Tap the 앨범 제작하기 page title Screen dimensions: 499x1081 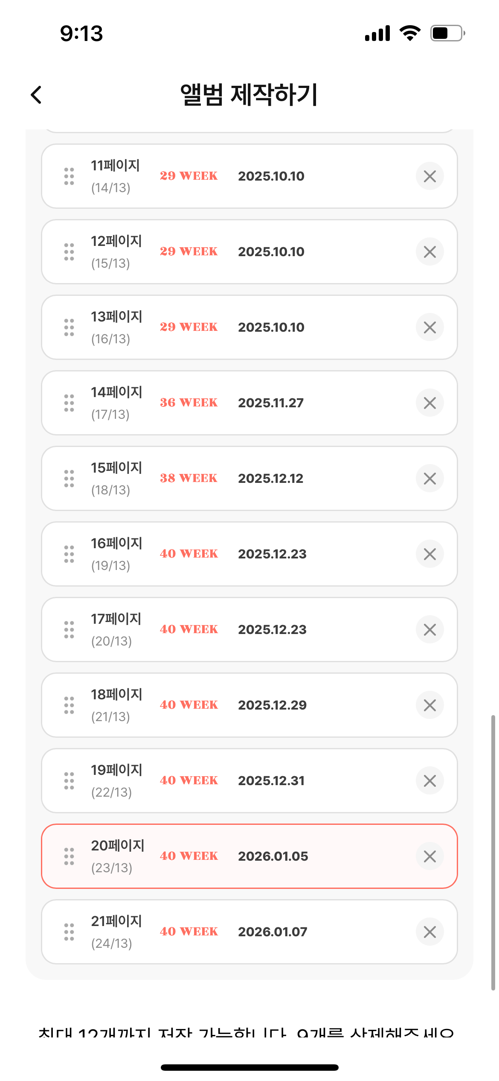click(249, 95)
